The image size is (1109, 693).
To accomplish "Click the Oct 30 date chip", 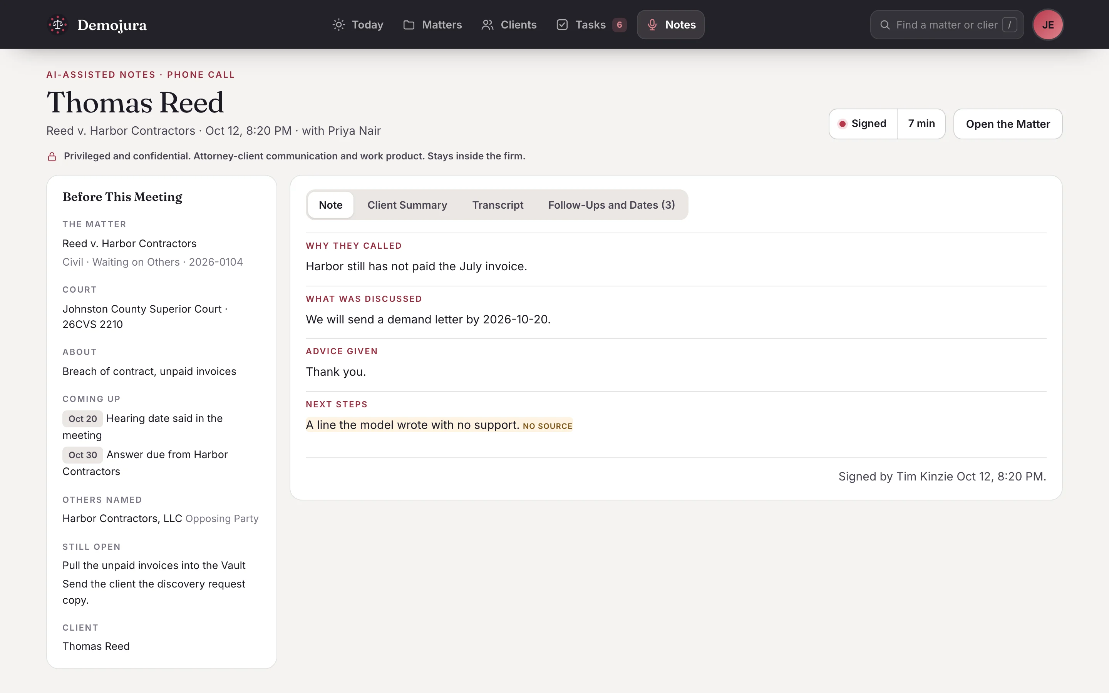I will (82, 455).
